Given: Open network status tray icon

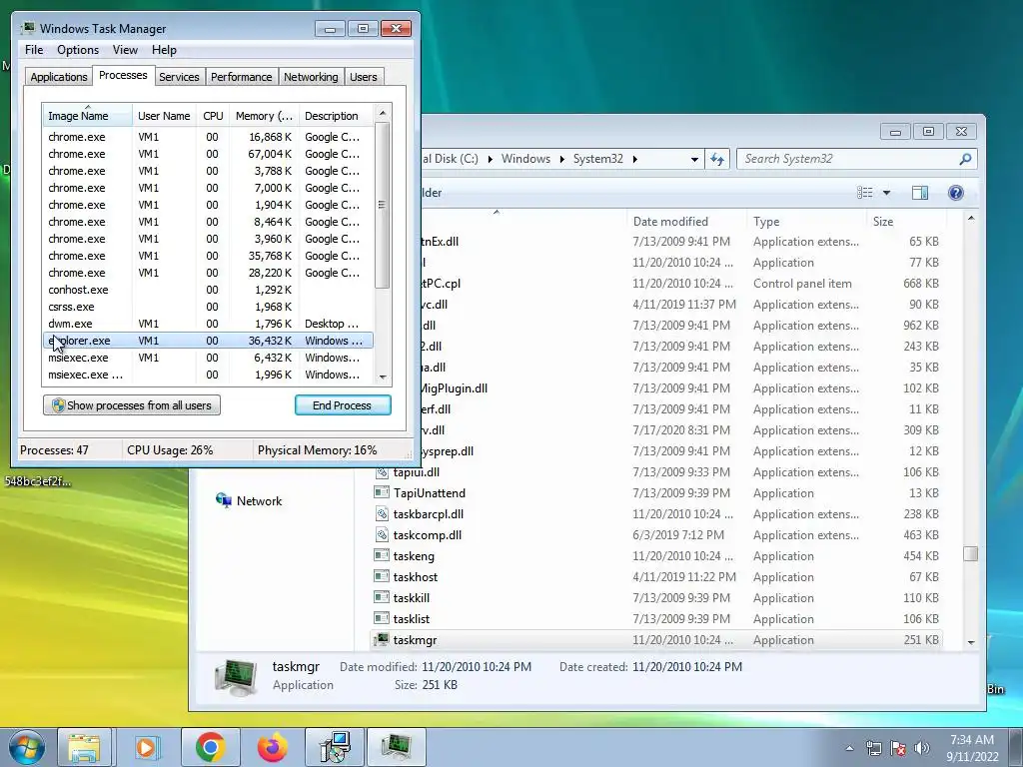Looking at the screenshot, I should [873, 748].
